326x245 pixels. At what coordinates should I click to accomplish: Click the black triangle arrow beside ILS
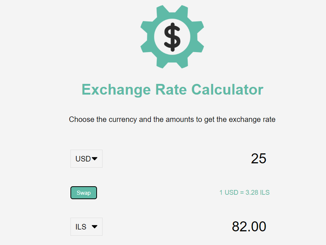(x=95, y=227)
